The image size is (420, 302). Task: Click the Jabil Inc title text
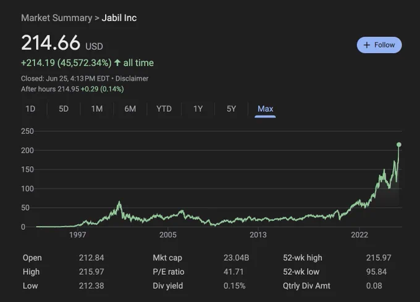[x=119, y=18]
